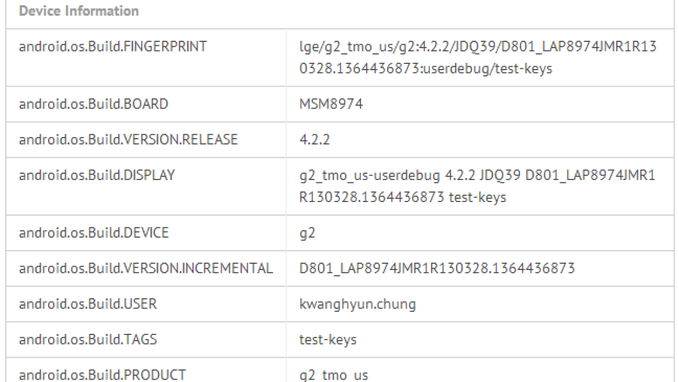679x382 pixels.
Task: Select the android.os.Build.VERSION.INCREMENTAL label
Action: (146, 268)
